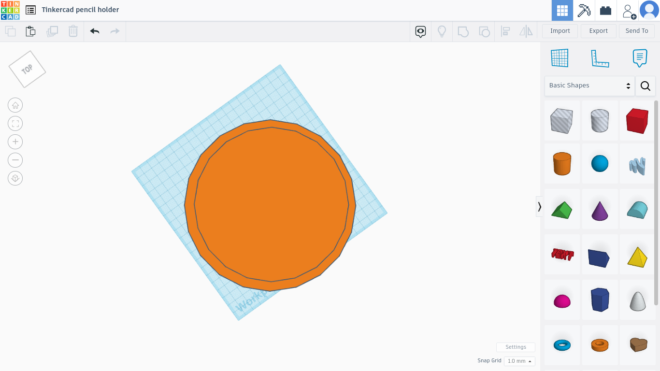The image size is (660, 371).
Task: Zoom out with minus button
Action: tap(15, 160)
